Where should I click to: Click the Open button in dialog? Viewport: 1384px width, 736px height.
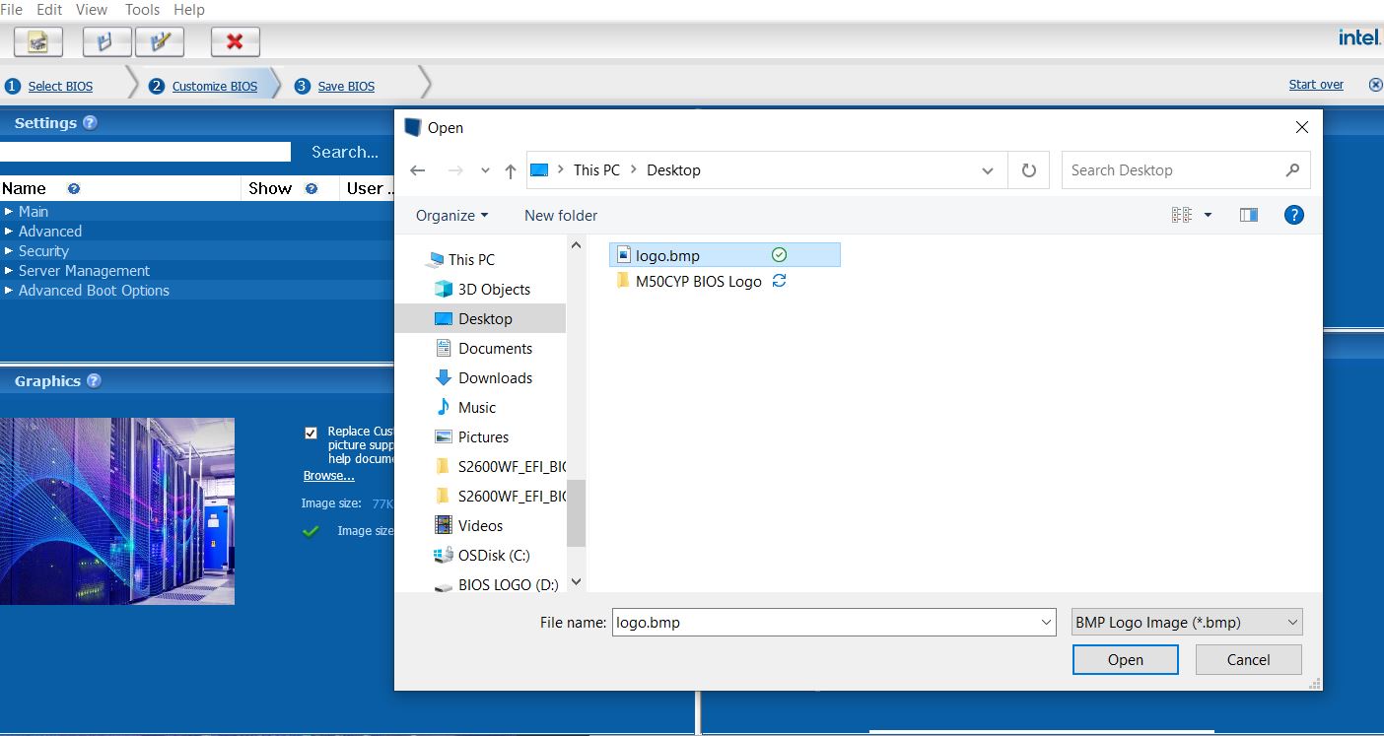(x=1125, y=660)
